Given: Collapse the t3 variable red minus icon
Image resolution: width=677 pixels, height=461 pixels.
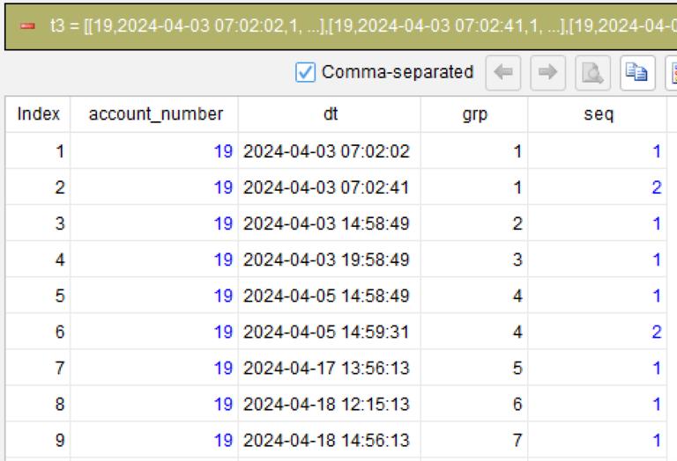Looking at the screenshot, I should 27,26.
